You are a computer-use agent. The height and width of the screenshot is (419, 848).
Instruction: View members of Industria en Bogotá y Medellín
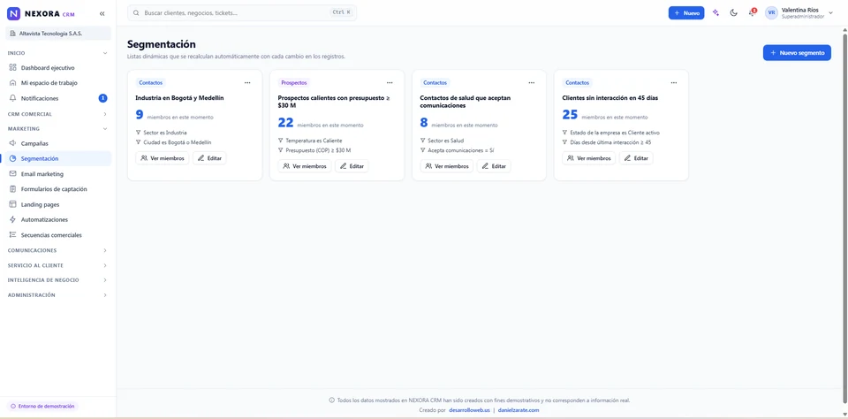[x=163, y=158]
